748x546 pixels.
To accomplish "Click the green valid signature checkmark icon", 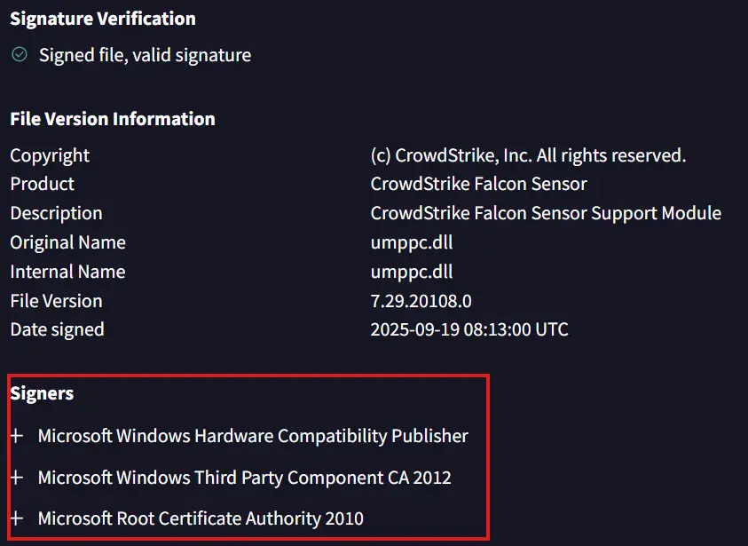I will point(19,55).
